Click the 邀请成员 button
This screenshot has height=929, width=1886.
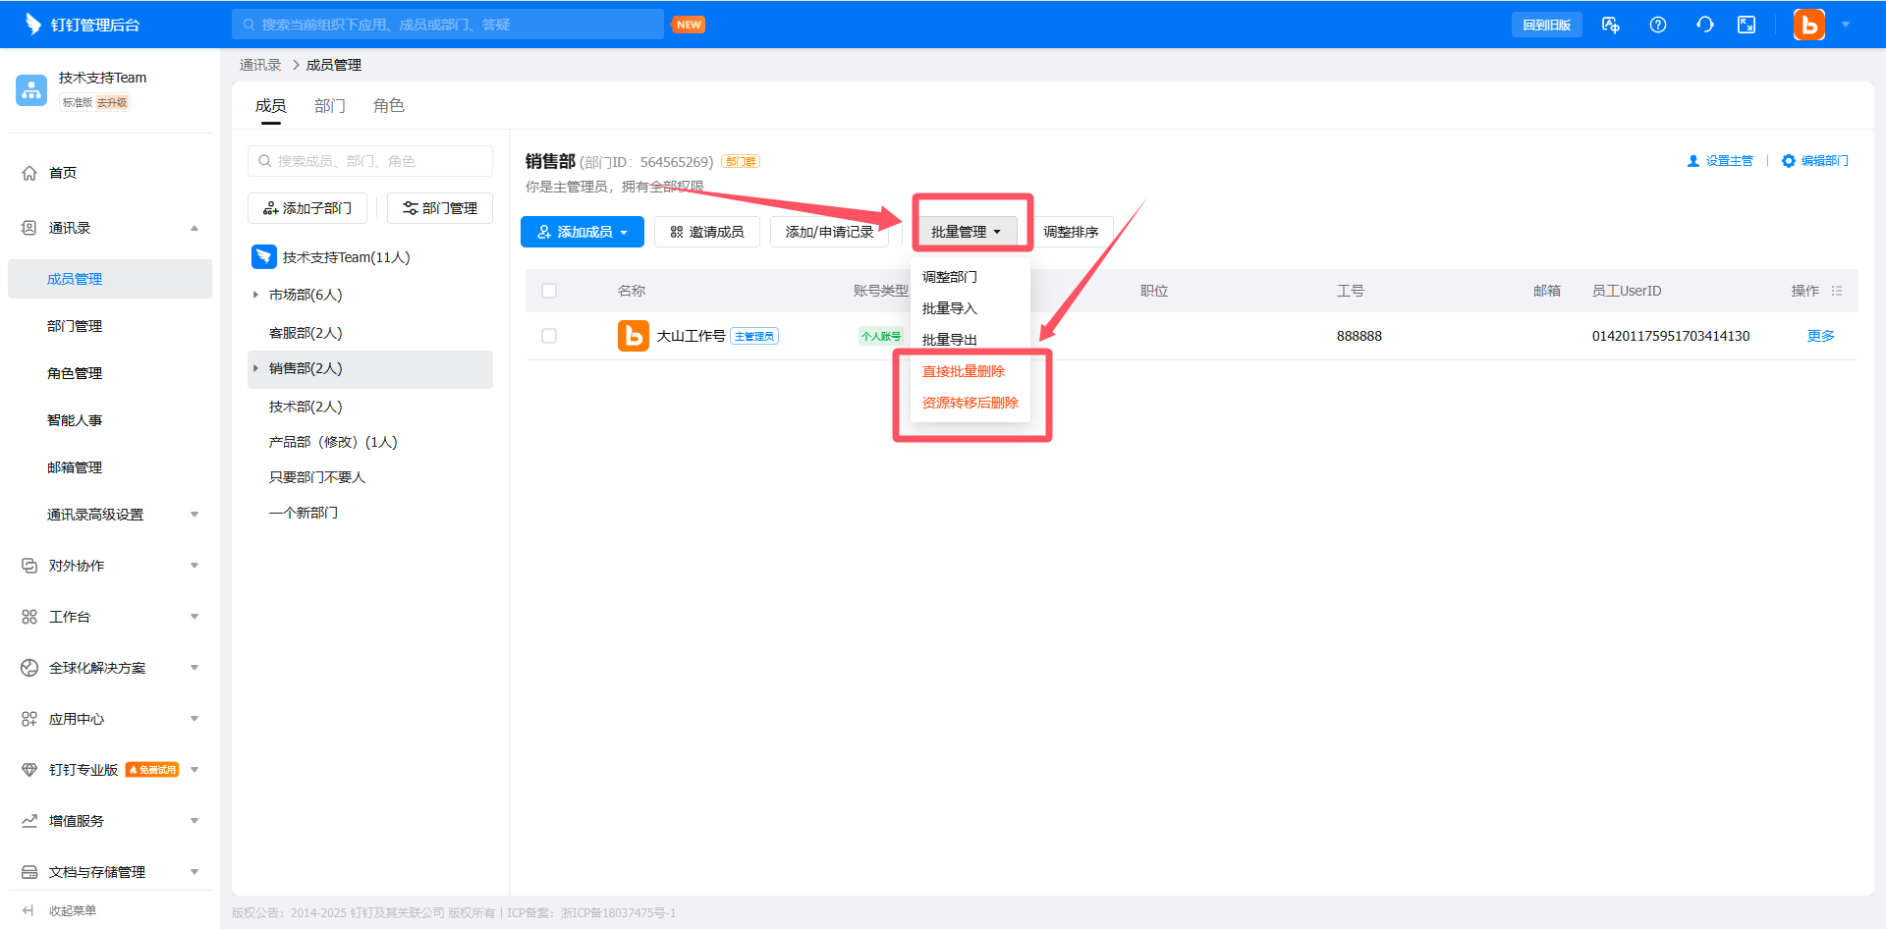pos(706,232)
